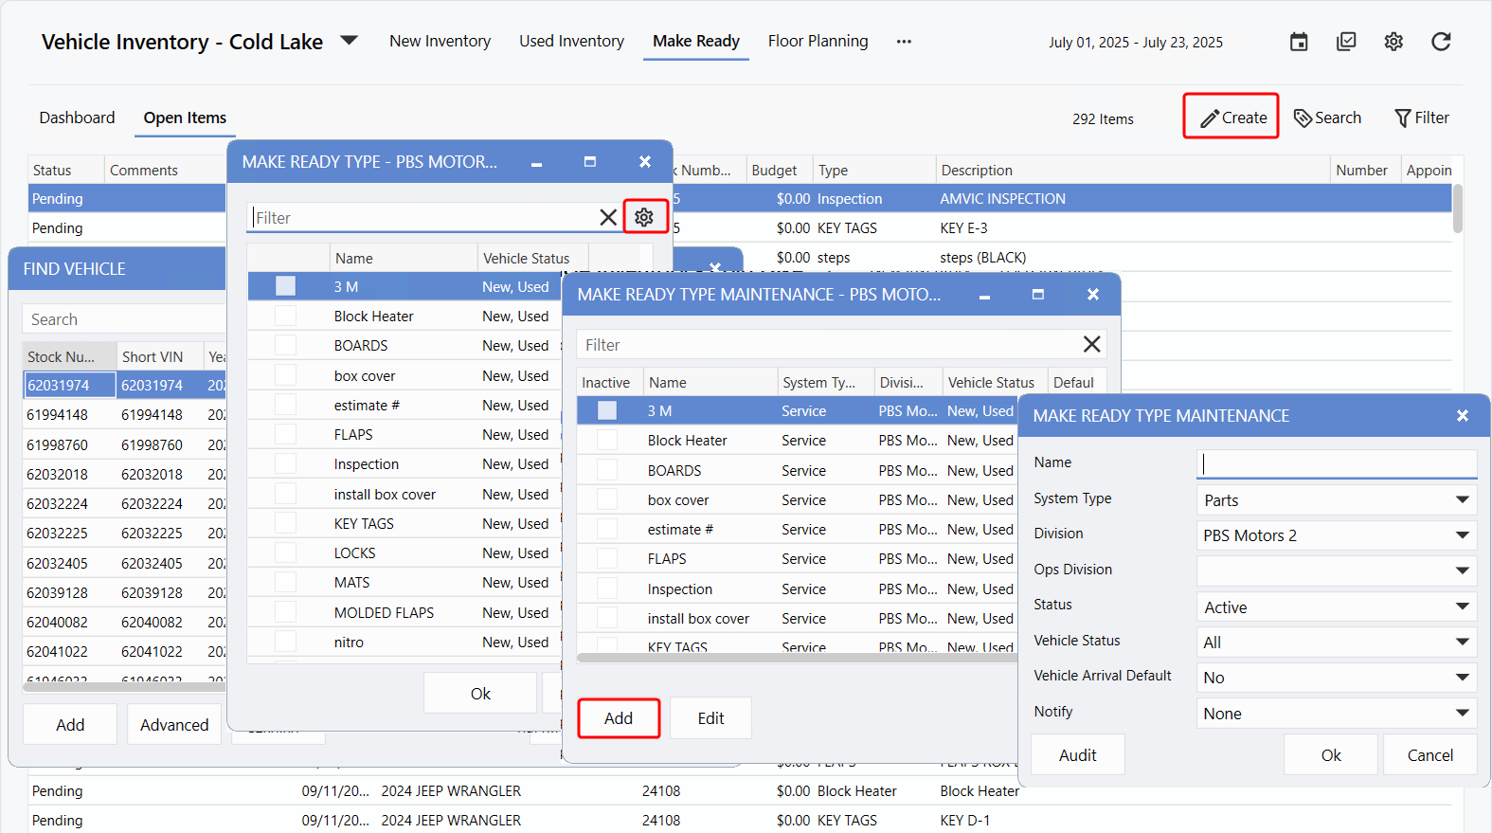Open the Filter funnel option
The image size is (1492, 833).
1422,118
